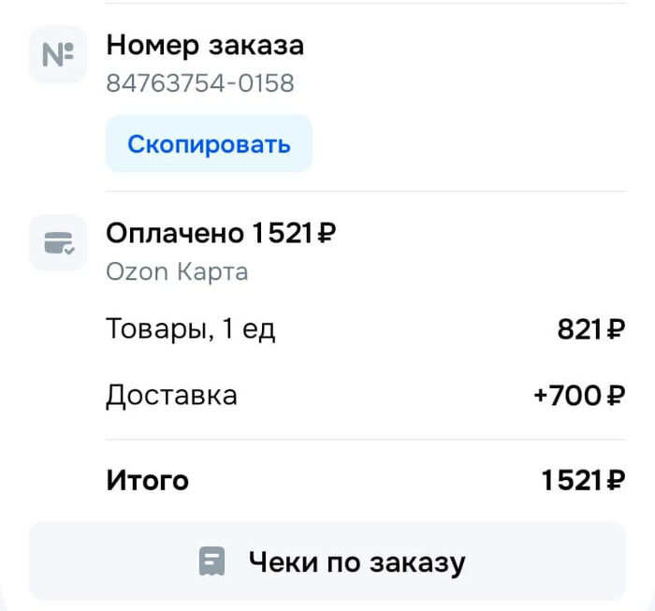Image resolution: width=655 pixels, height=611 pixels.
Task: Click the ruble sign in Оплачено heading
Action: [325, 233]
